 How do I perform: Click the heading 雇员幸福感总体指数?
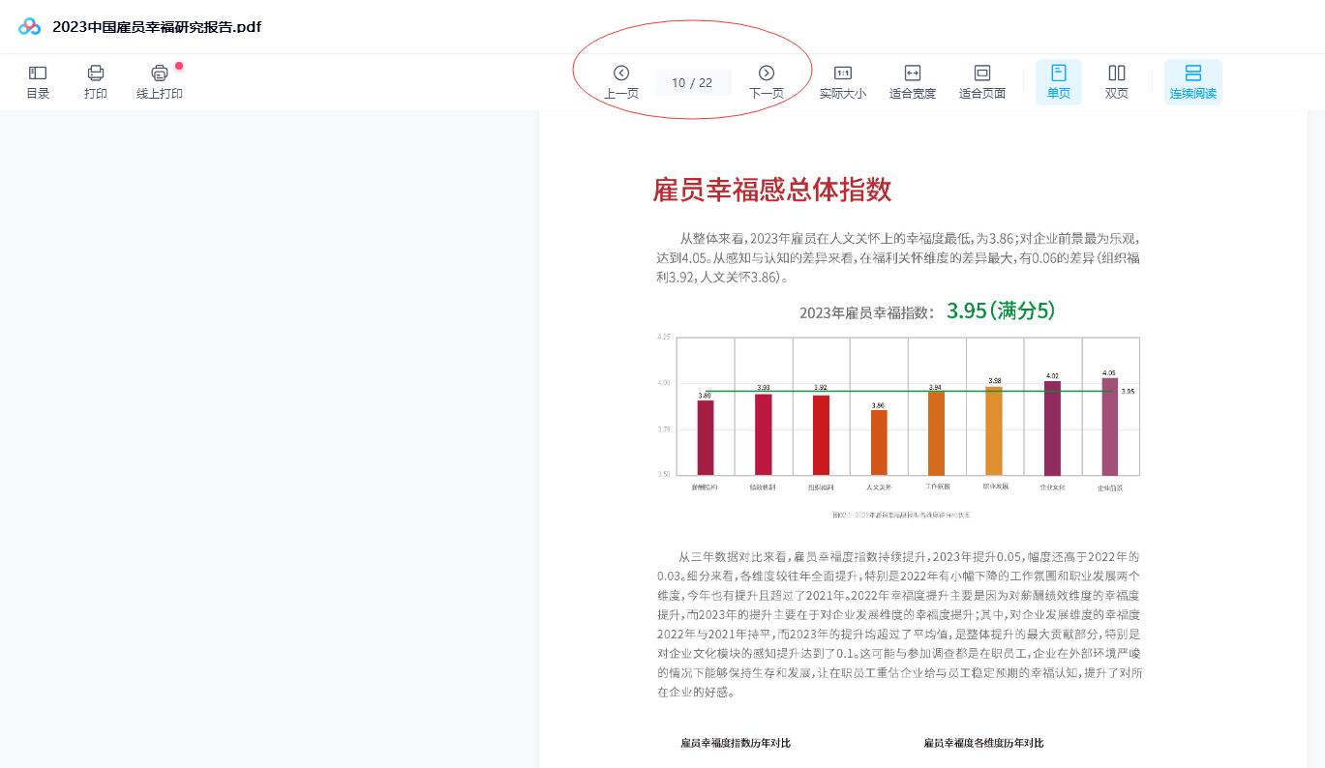(771, 190)
